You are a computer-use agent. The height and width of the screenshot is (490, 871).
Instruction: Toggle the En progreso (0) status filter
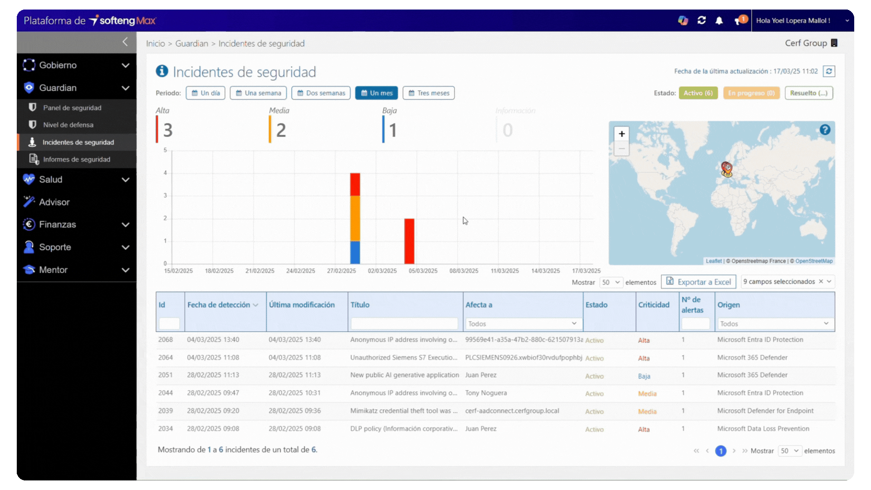[x=751, y=93]
